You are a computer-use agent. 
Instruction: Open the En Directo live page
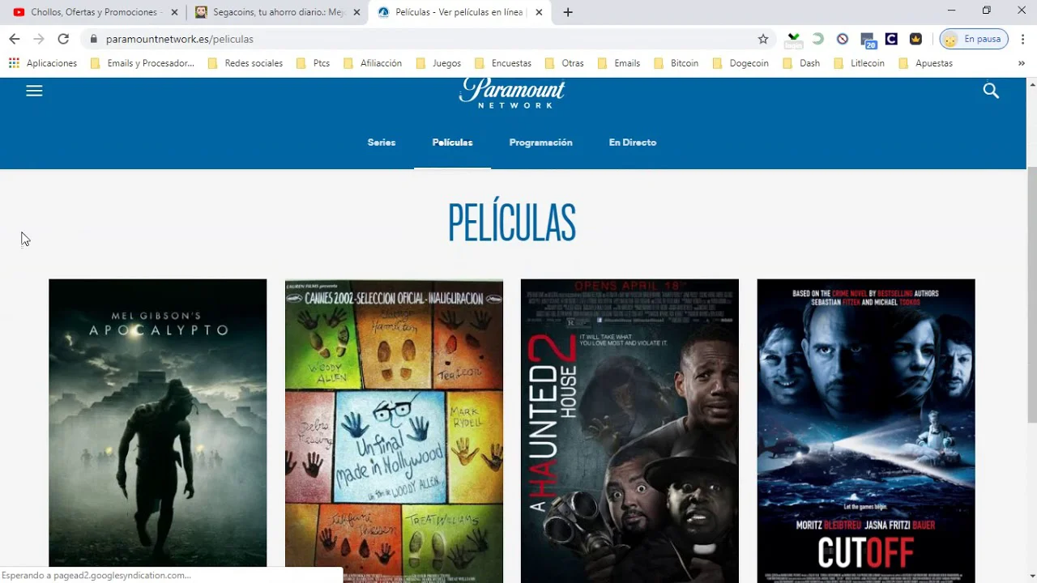632,143
